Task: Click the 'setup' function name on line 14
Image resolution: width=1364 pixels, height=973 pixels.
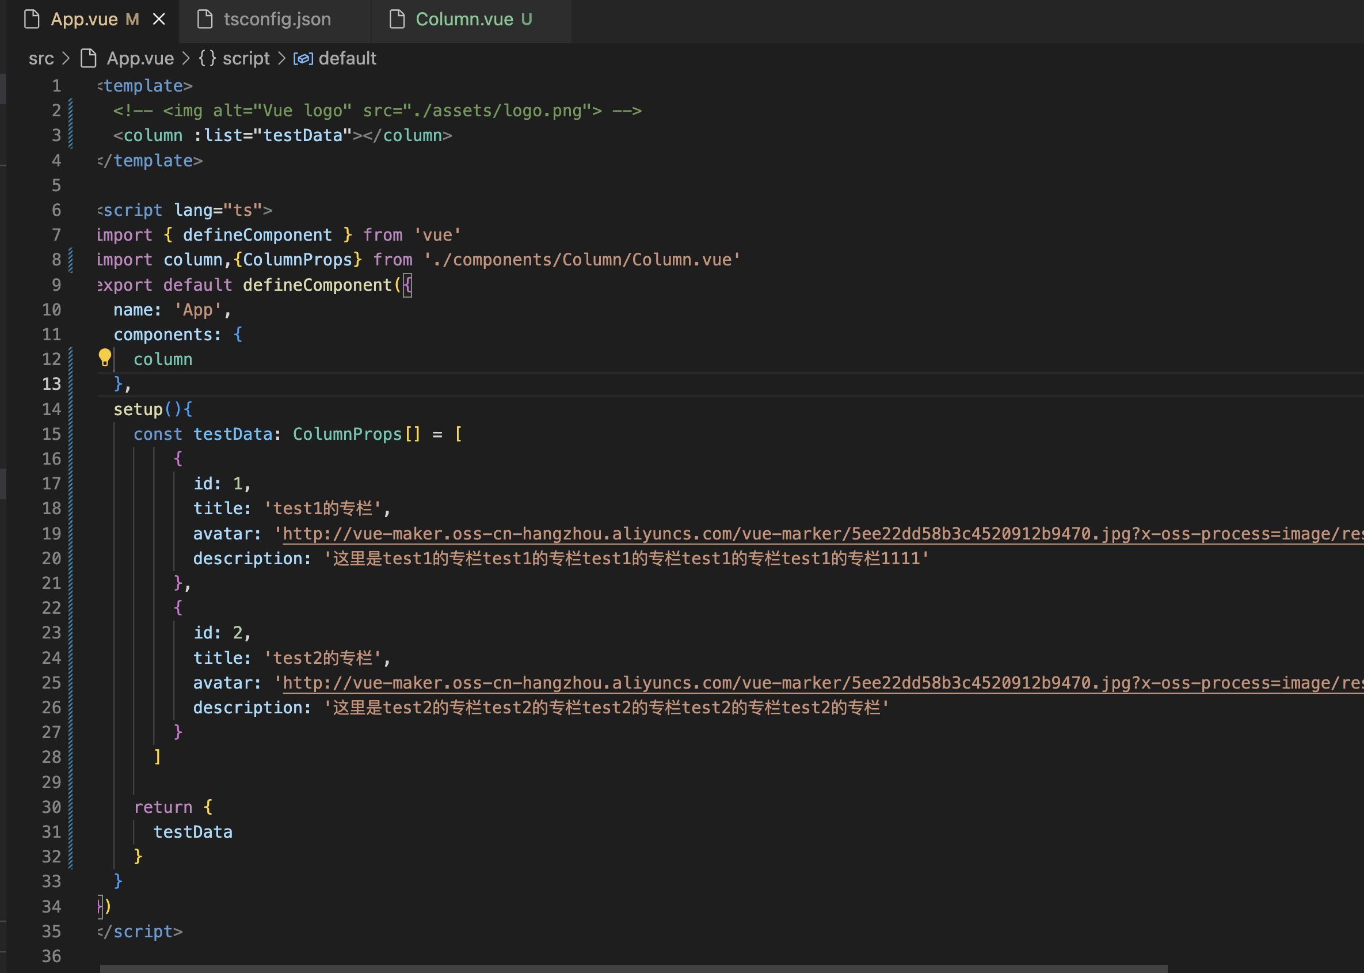Action: coord(138,410)
